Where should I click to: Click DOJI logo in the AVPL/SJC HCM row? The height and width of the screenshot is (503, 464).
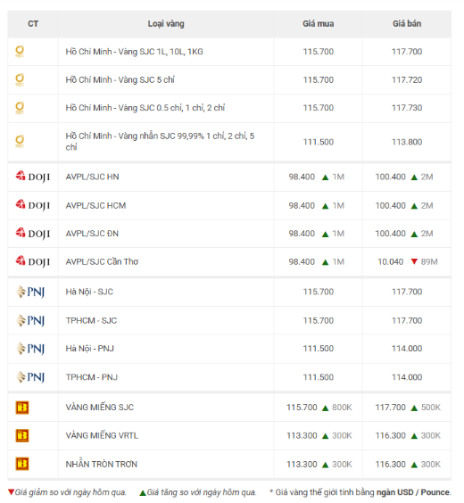(33, 205)
